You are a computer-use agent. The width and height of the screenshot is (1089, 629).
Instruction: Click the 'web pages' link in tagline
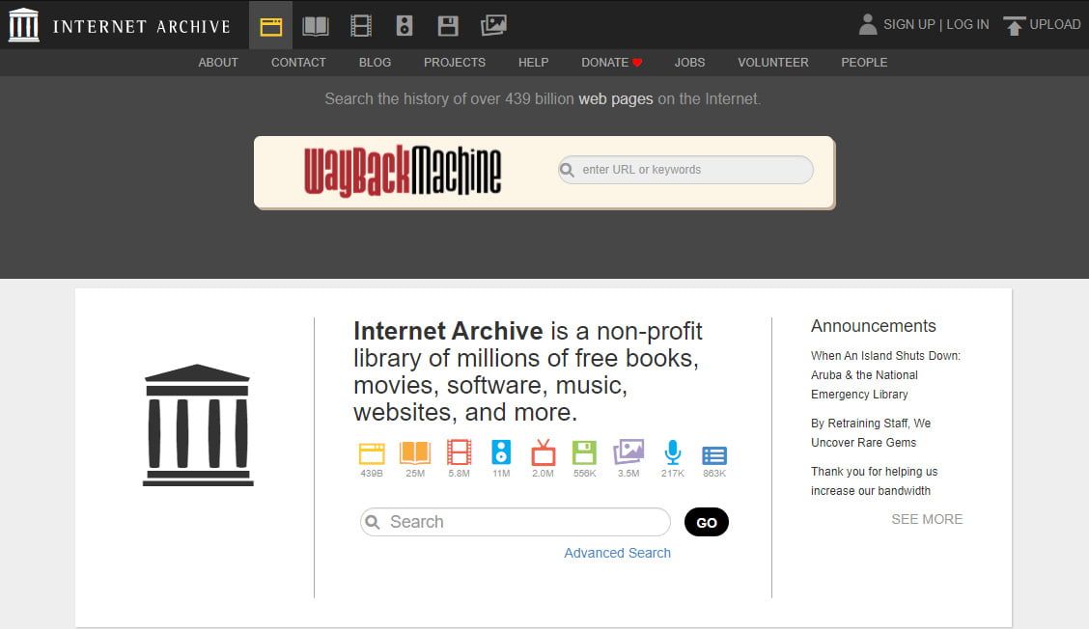616,98
